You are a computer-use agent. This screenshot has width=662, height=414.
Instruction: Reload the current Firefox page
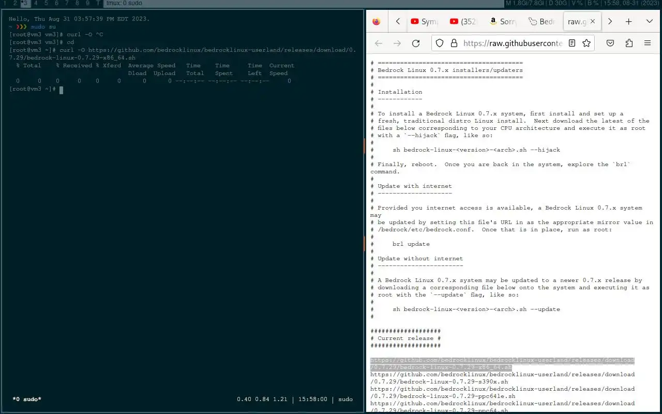point(416,43)
